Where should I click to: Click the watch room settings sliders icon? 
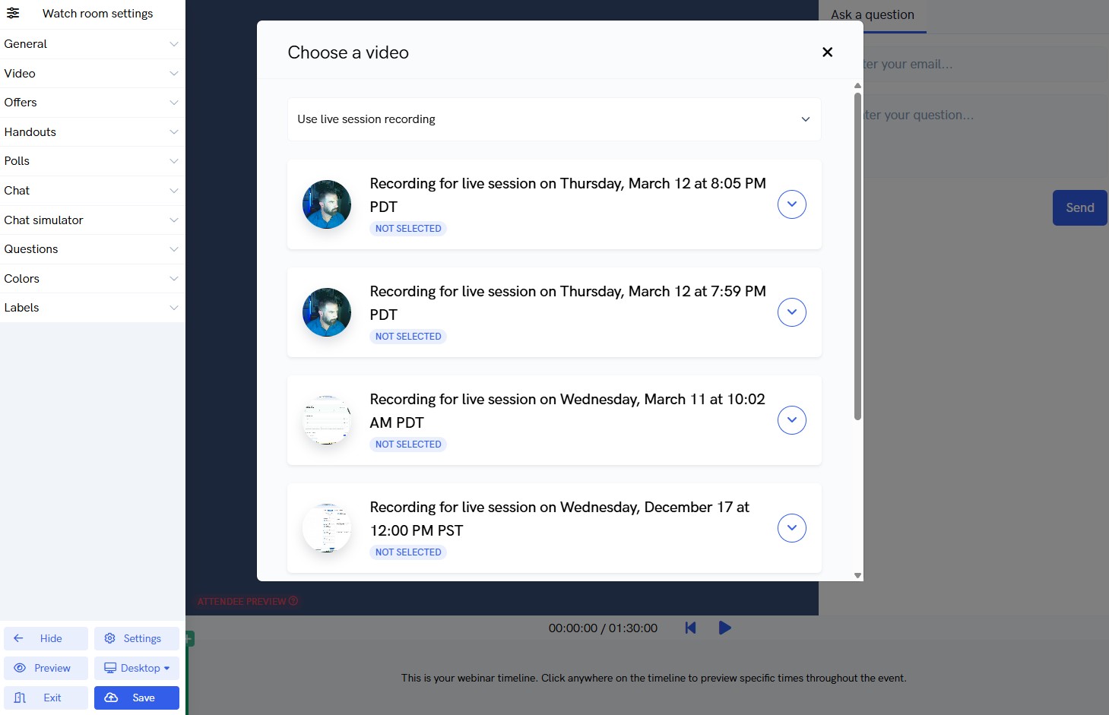pos(12,13)
